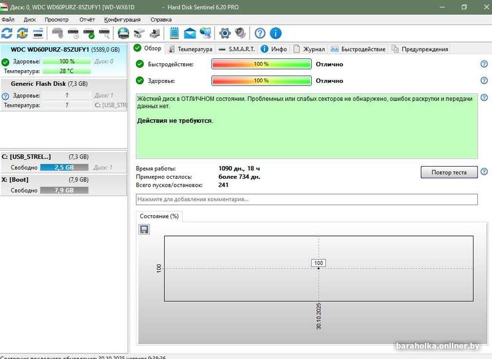
Task: Click the disk with globe icon
Action: 124,33
